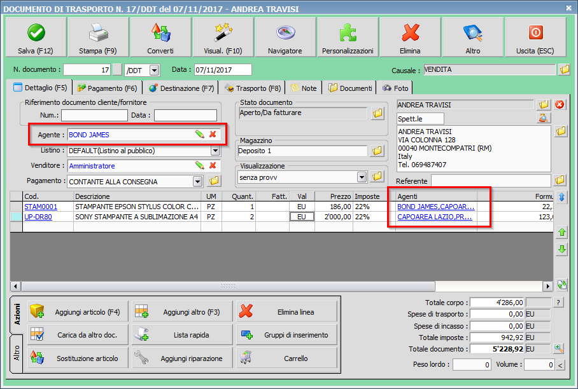Click Visual. (F10) magic wand button
Image resolution: width=578 pixels, height=389 pixels.
pos(223,37)
